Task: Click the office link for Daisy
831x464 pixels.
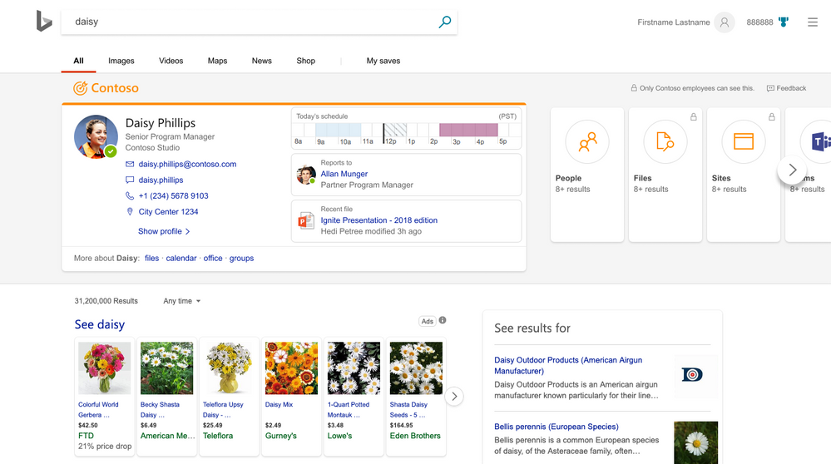Action: pyautogui.click(x=213, y=259)
